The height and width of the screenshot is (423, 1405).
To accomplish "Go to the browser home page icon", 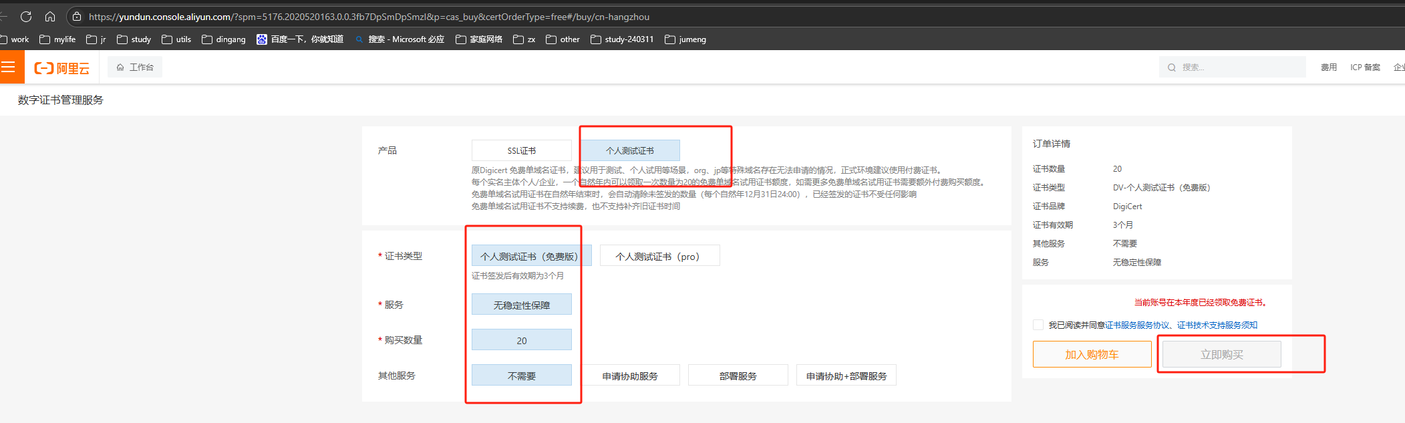I will pos(50,17).
